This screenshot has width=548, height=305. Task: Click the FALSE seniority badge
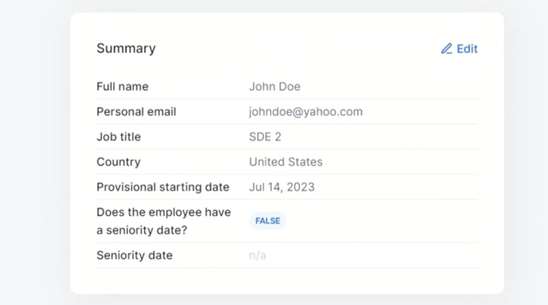268,221
